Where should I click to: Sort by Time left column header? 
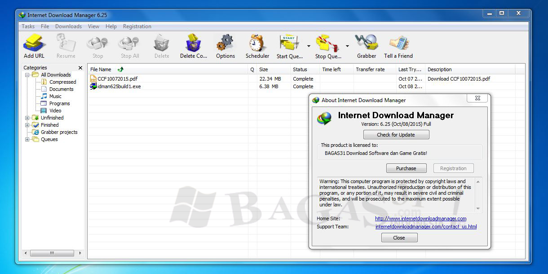tap(336, 69)
